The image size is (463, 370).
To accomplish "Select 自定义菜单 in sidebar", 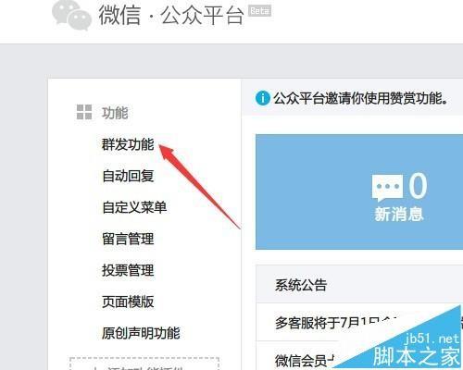I will pyautogui.click(x=134, y=207).
